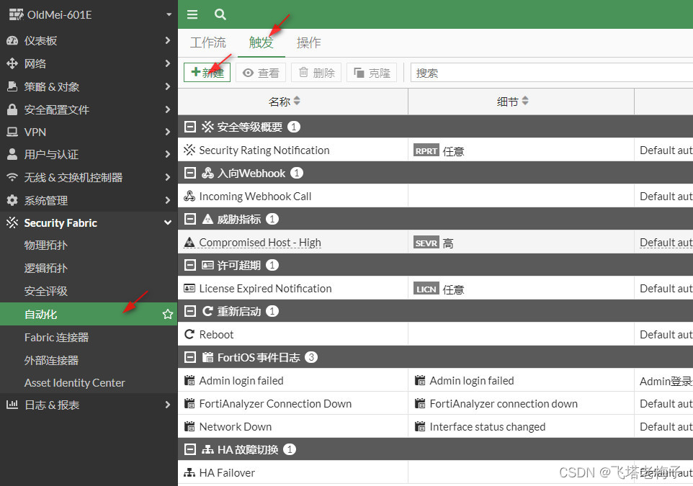Screen dimensions: 693x486
Task: Click the 查看 button
Action: point(261,73)
